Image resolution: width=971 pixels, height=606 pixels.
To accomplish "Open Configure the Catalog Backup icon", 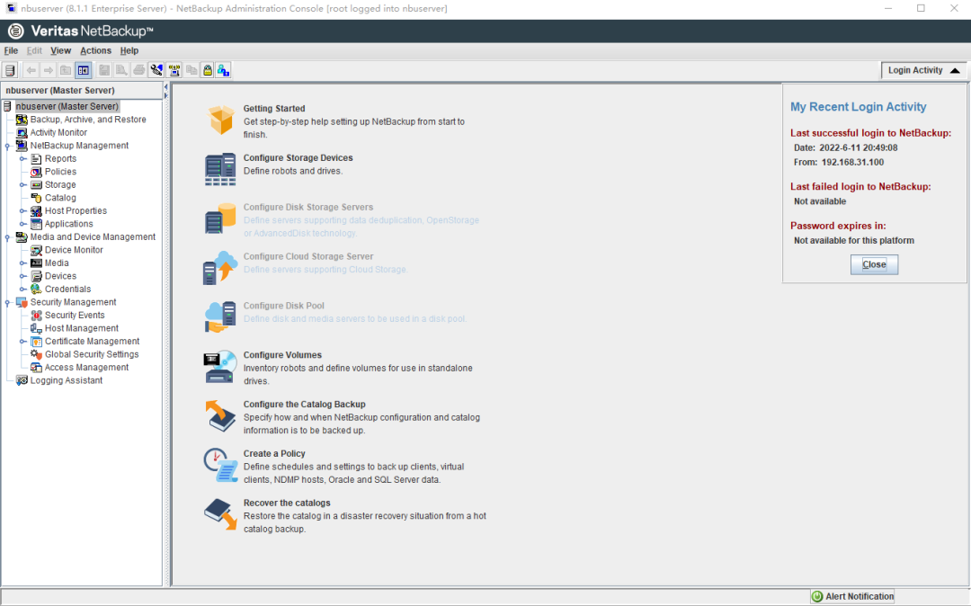I will [x=220, y=415].
